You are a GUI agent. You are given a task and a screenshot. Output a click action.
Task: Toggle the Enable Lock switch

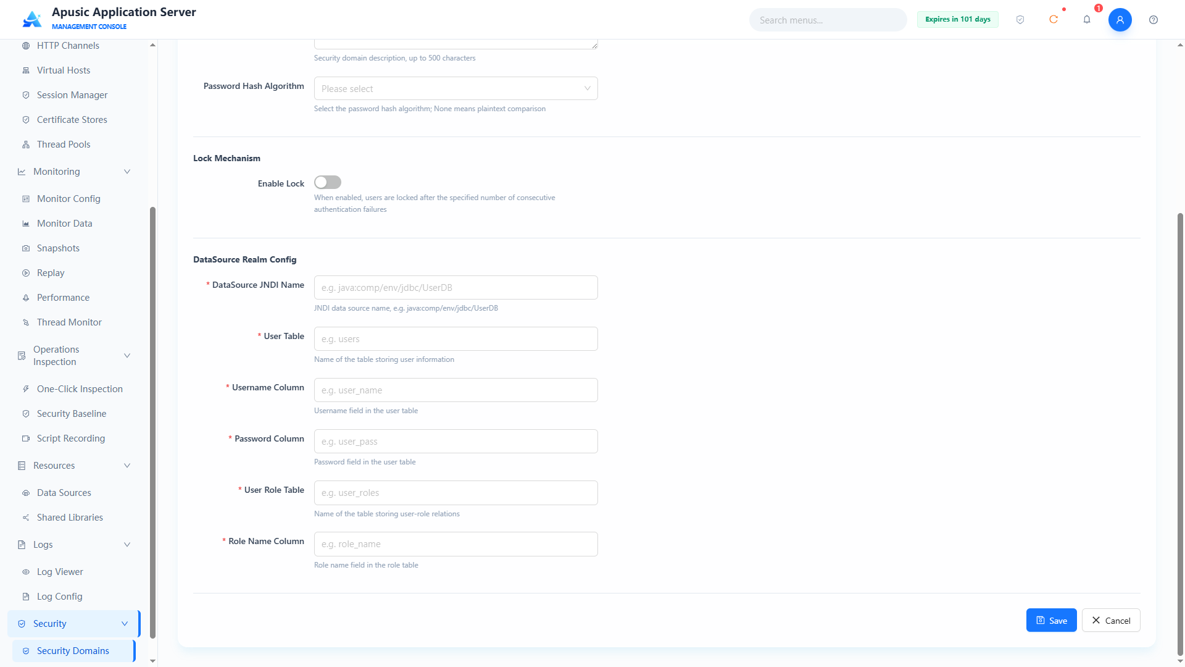tap(328, 182)
